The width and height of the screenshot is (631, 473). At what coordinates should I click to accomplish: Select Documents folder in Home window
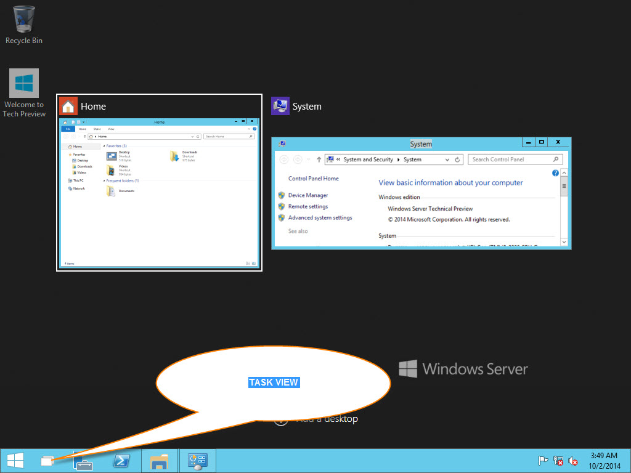pyautogui.click(x=121, y=191)
